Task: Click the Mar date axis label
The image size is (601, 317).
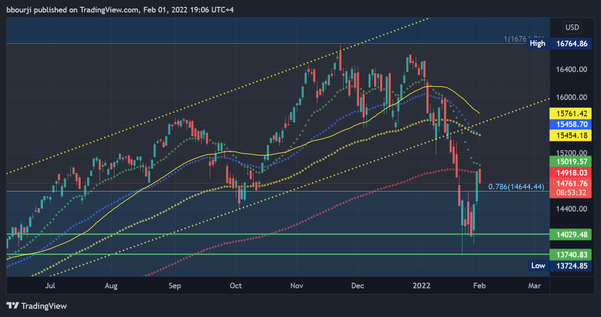Action: click(x=535, y=286)
